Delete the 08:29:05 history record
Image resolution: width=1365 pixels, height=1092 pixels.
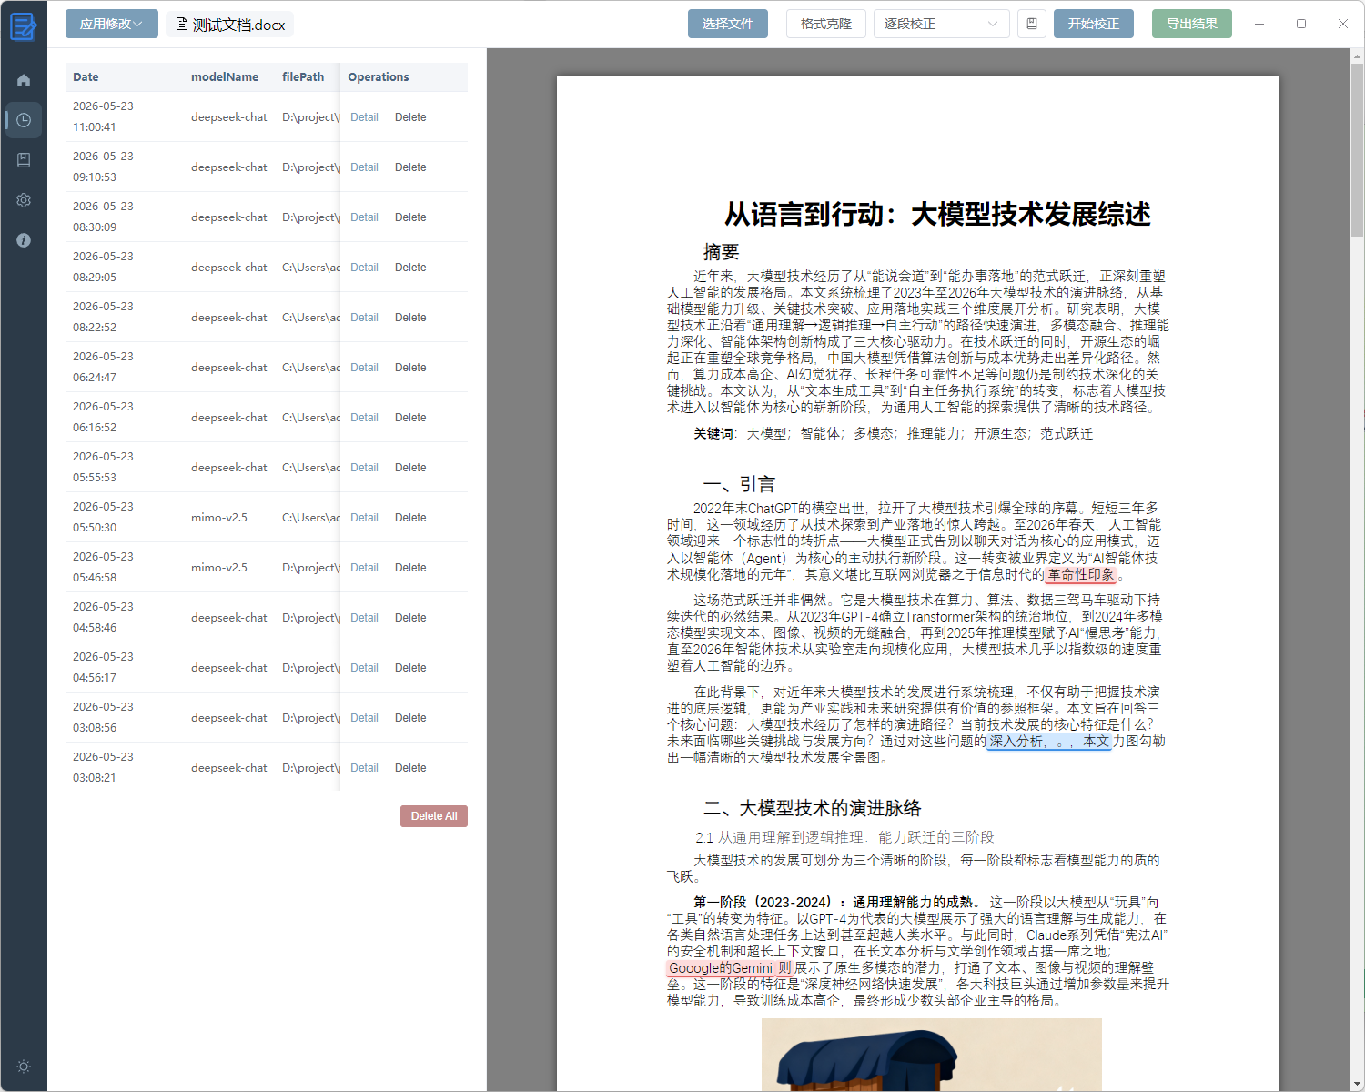(410, 268)
